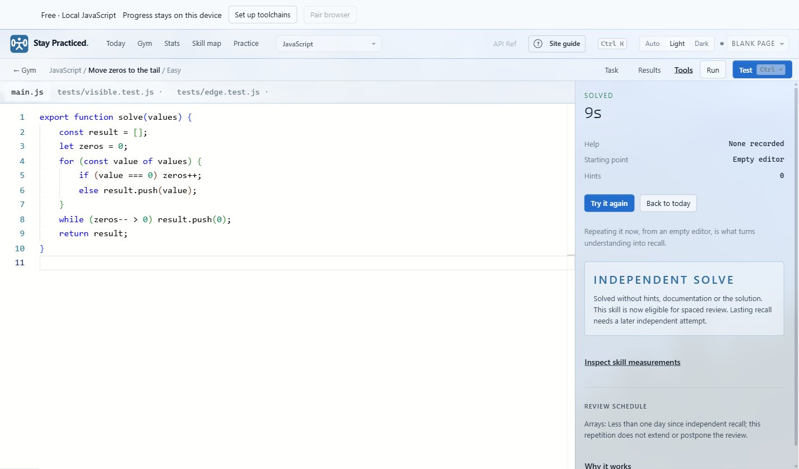799x469 pixels.
Task: Select the main.js file tab
Action: 27,92
